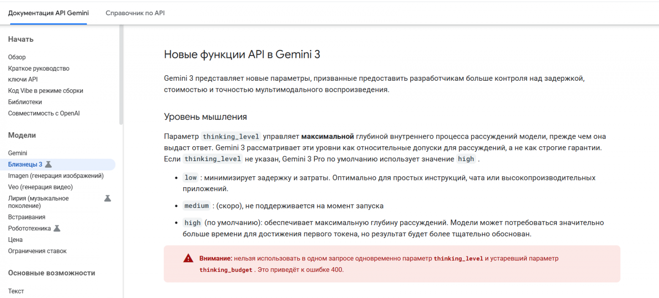Click the sidebar vertical scrollbar
Image resolution: width=659 pixels, height=298 pixels.
121,75
